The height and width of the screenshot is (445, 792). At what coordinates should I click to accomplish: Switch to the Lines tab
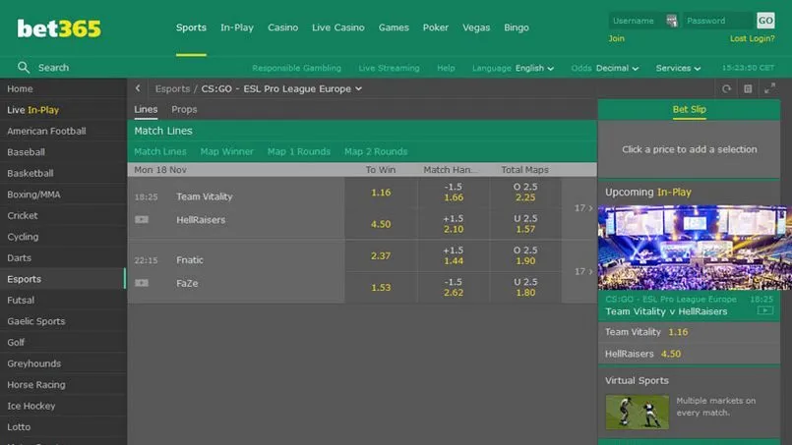pos(146,109)
